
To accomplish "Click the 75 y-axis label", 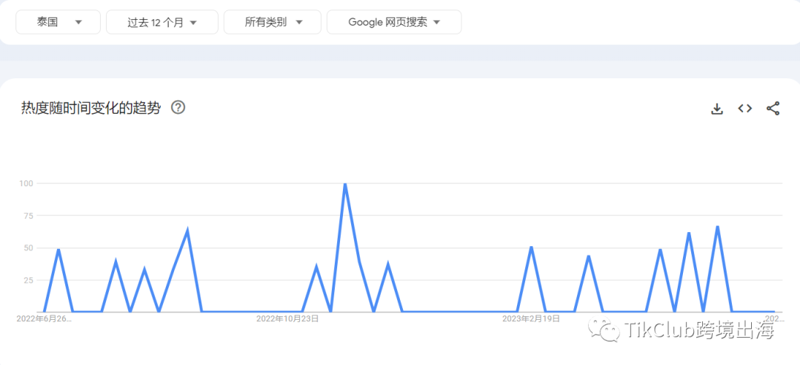I will (x=29, y=216).
